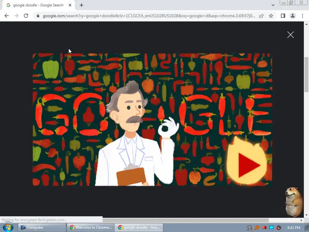Click the scroll right arrow
This screenshot has width=309, height=232.
tap(301, 220)
